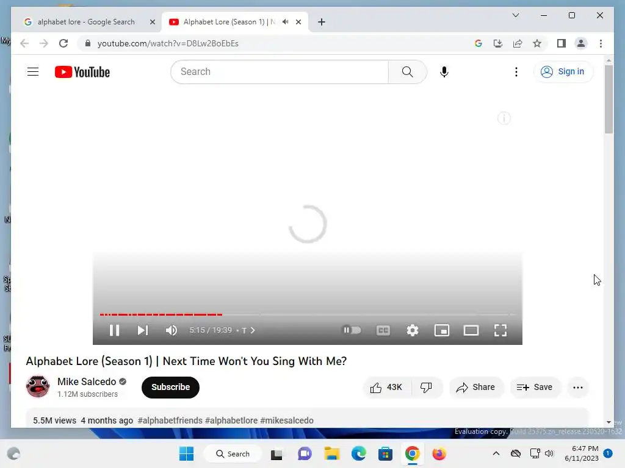Click the search magnifier button

click(x=407, y=72)
